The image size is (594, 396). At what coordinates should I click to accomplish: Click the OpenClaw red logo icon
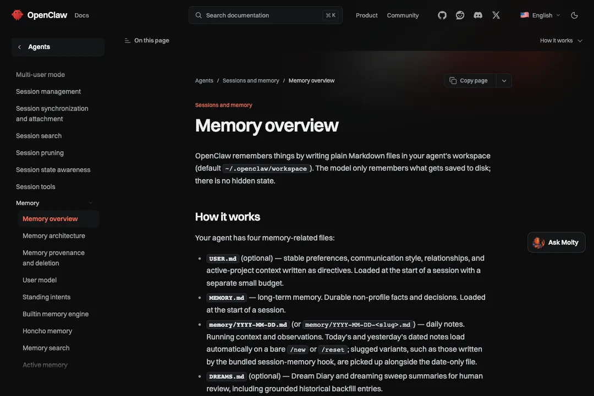[x=18, y=15]
